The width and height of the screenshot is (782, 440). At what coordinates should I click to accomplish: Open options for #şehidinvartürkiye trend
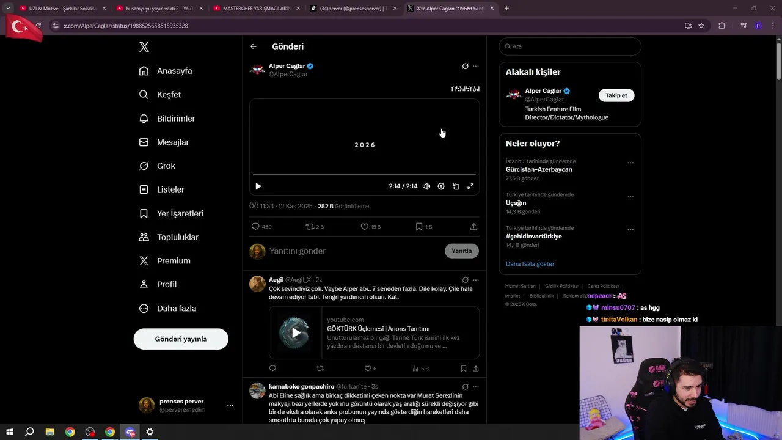coord(630,230)
